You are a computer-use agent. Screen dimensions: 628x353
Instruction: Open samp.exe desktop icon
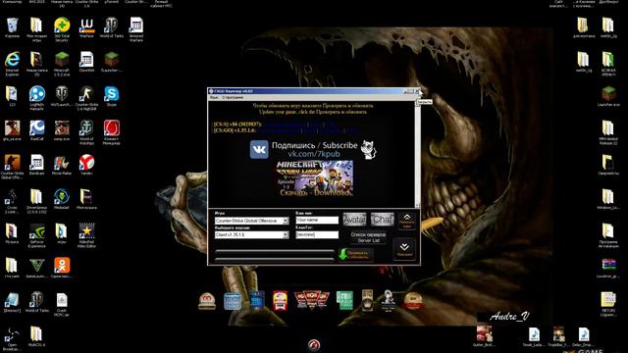click(x=62, y=130)
